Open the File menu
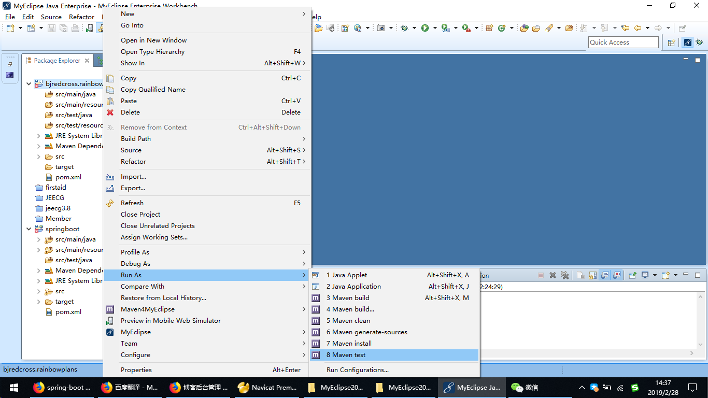The width and height of the screenshot is (708, 398). (x=10, y=17)
